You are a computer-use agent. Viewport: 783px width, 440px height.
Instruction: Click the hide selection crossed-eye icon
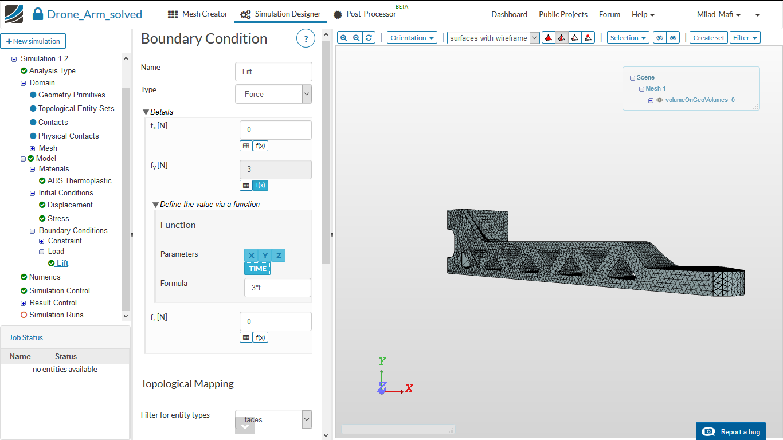pyautogui.click(x=660, y=38)
